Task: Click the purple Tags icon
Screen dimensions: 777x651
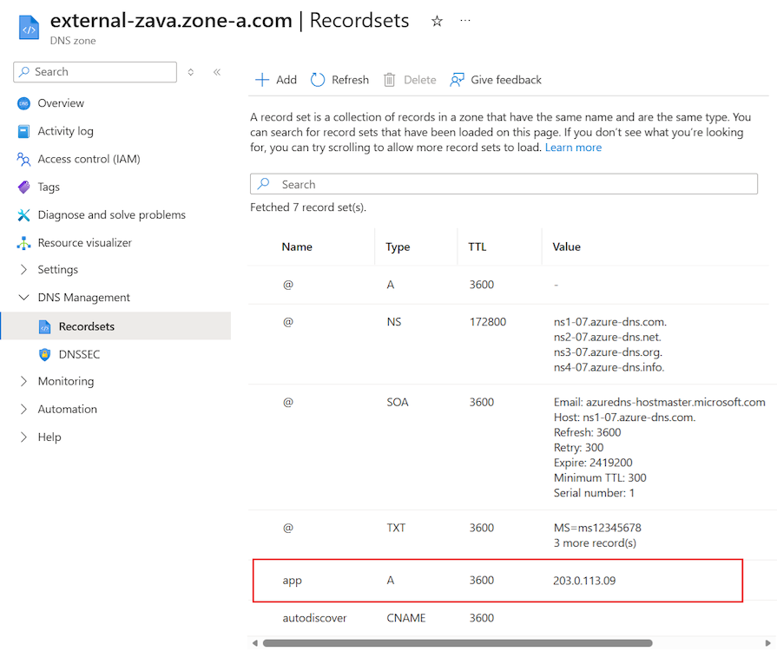Action: tap(23, 187)
